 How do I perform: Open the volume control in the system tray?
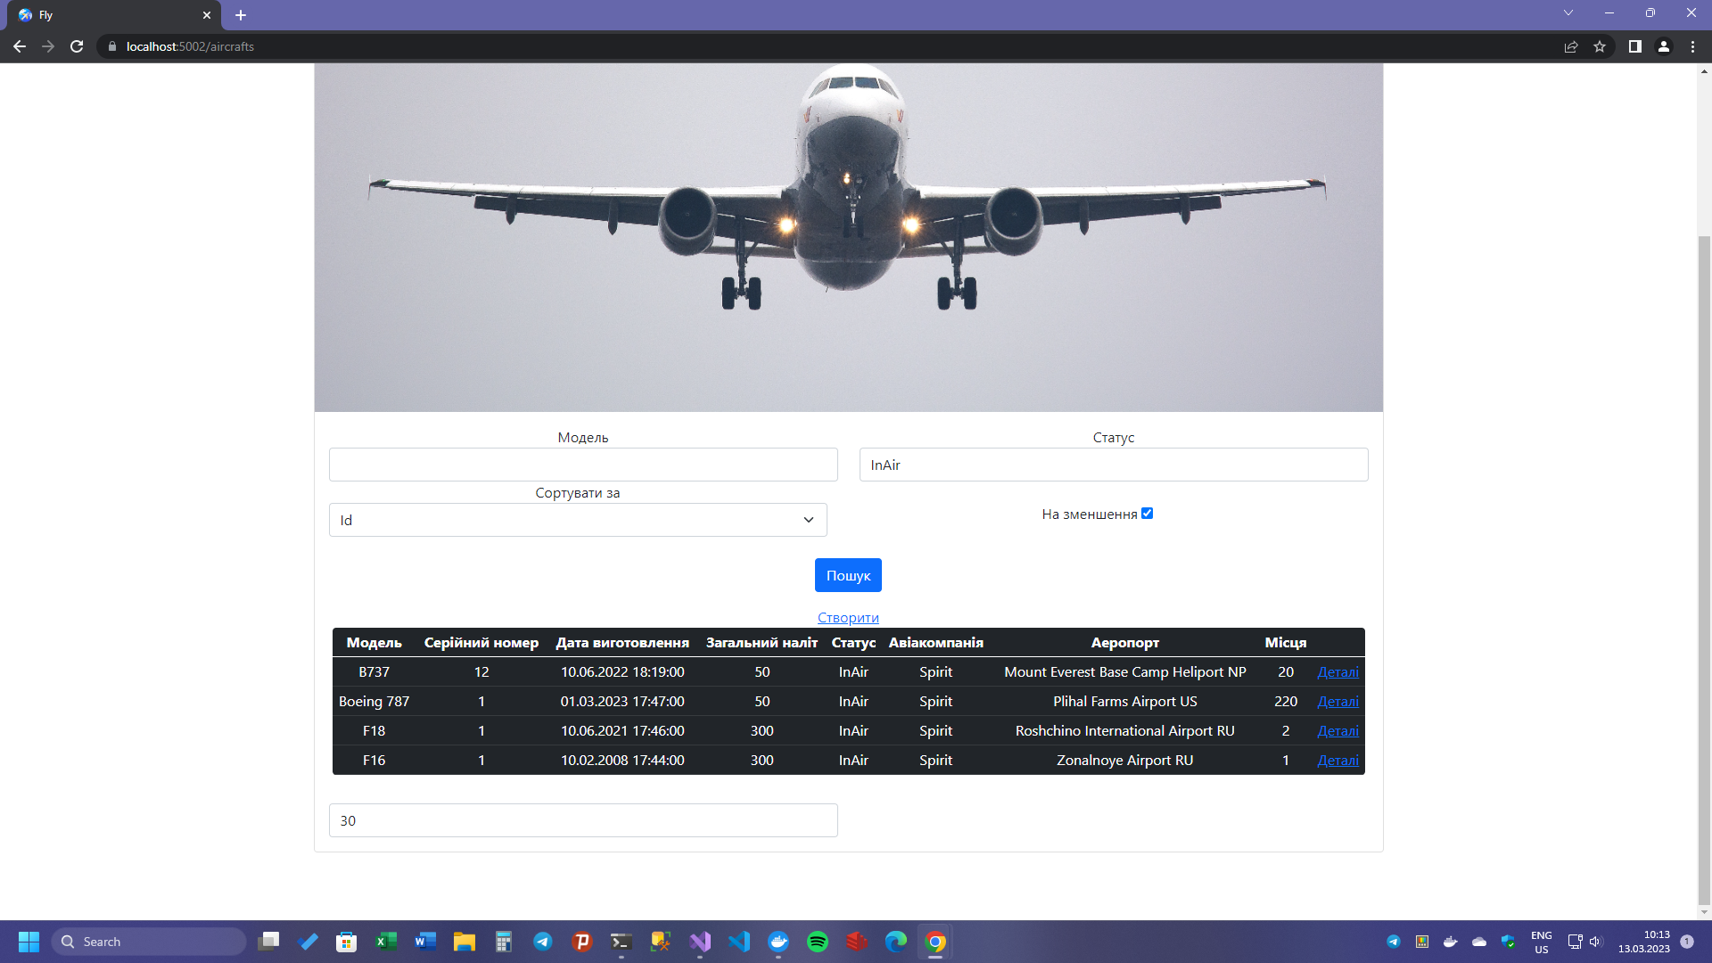(x=1596, y=941)
